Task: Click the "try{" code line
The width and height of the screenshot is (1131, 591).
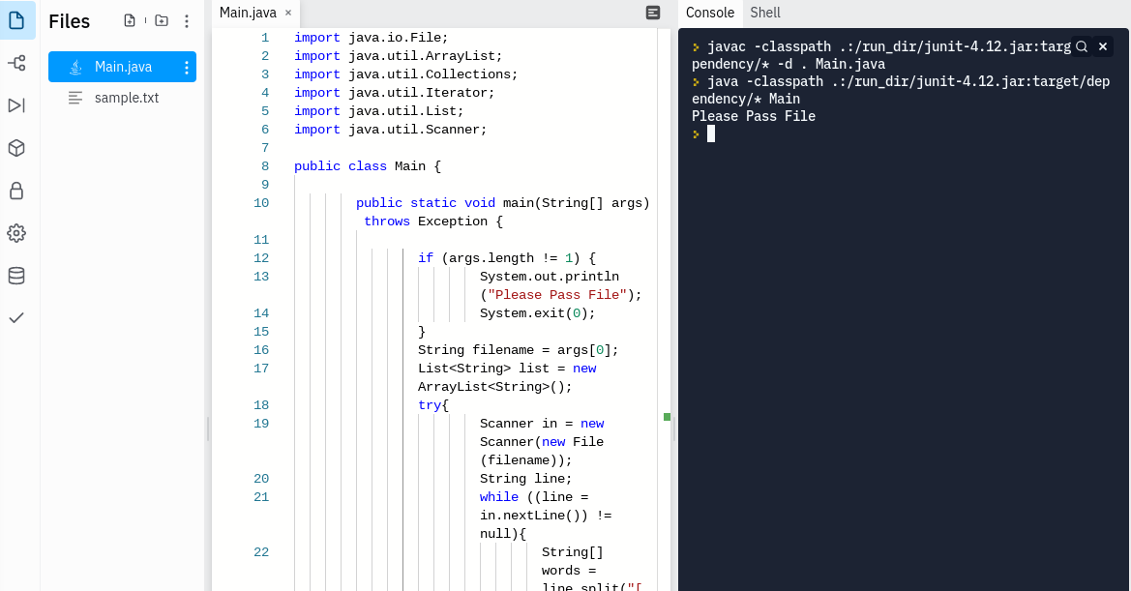Action: click(x=432, y=405)
